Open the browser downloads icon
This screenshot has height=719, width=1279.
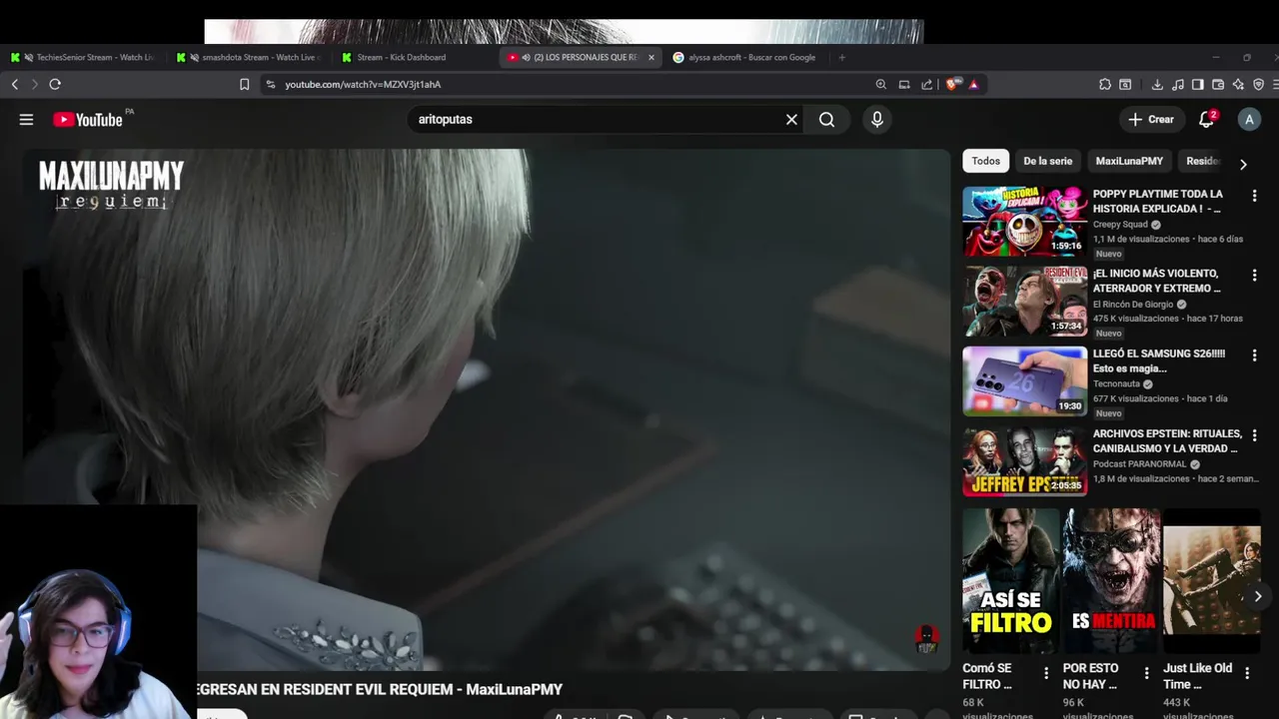pos(1157,85)
